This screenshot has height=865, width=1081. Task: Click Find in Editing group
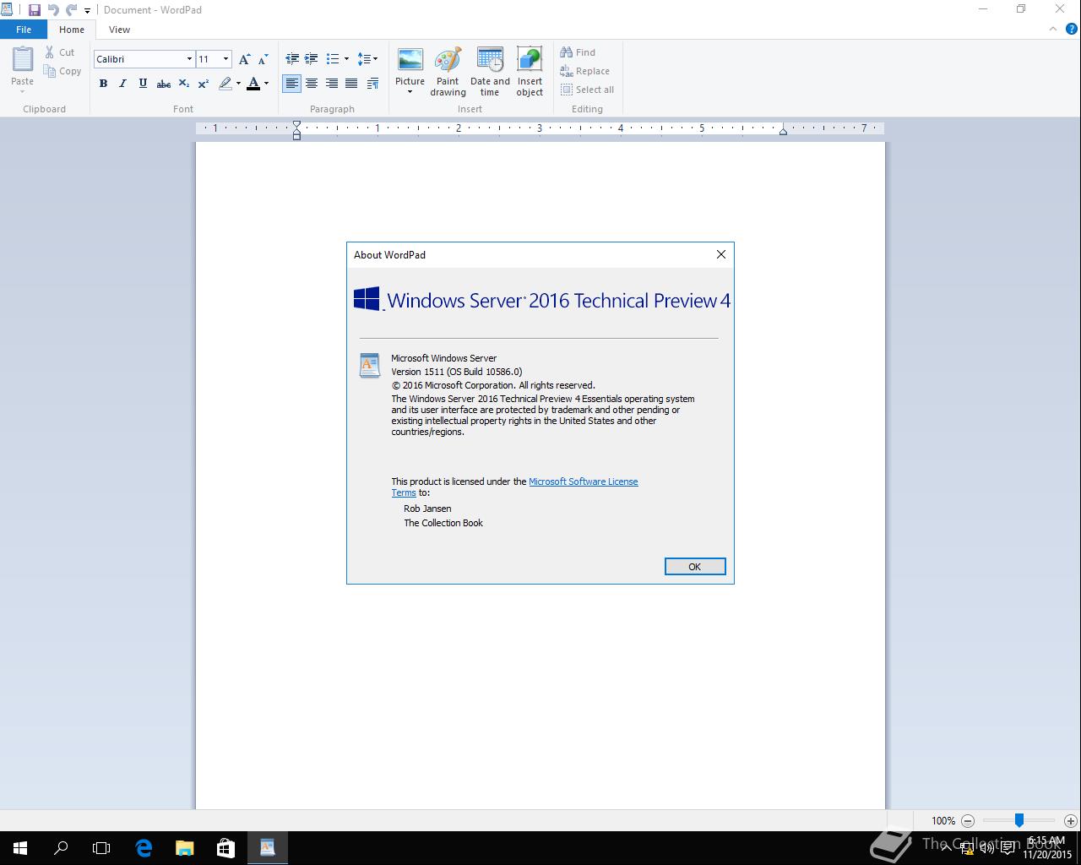pyautogui.click(x=578, y=52)
